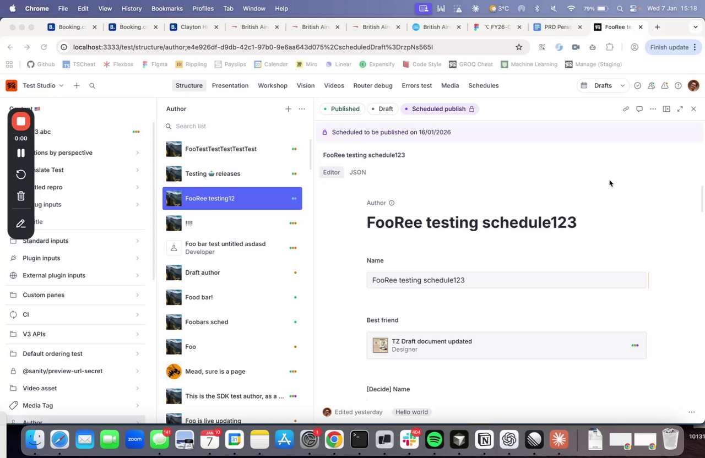This screenshot has width=705, height=458.
Task: Split the pane with the split view icon
Action: click(666, 109)
